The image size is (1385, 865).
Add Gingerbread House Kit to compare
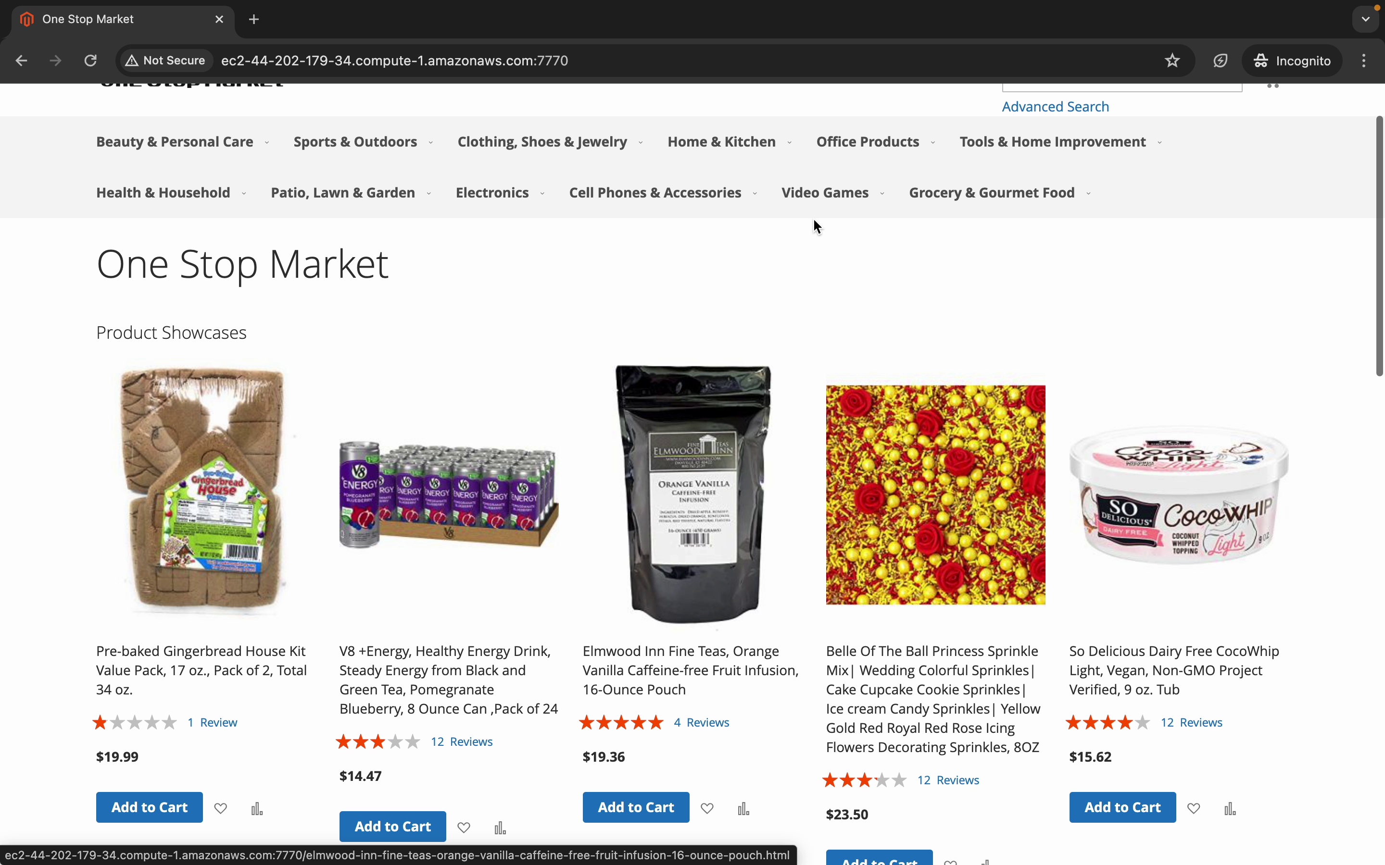[257, 808]
